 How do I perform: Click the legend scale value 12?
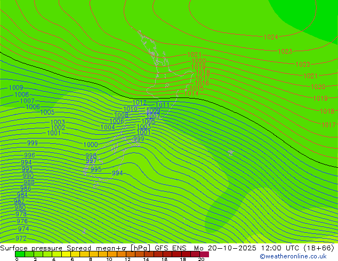tap(127, 259)
